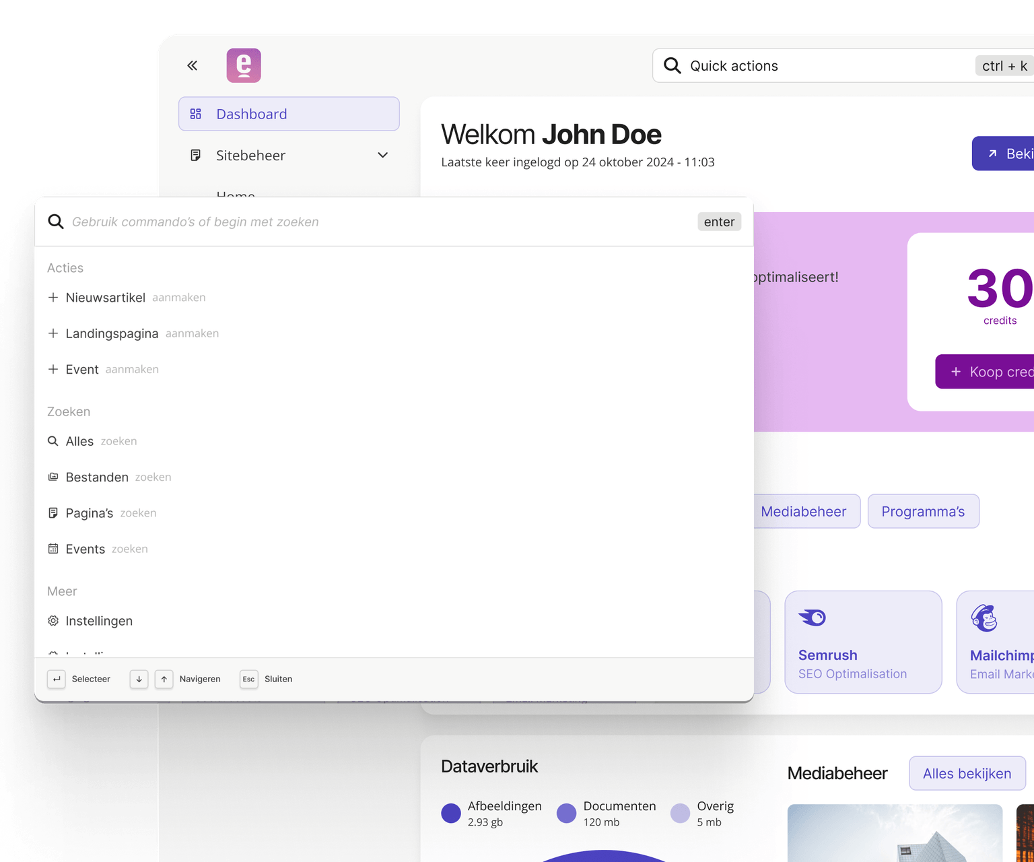
Task: Open the Programma's quick link chip
Action: [923, 512]
